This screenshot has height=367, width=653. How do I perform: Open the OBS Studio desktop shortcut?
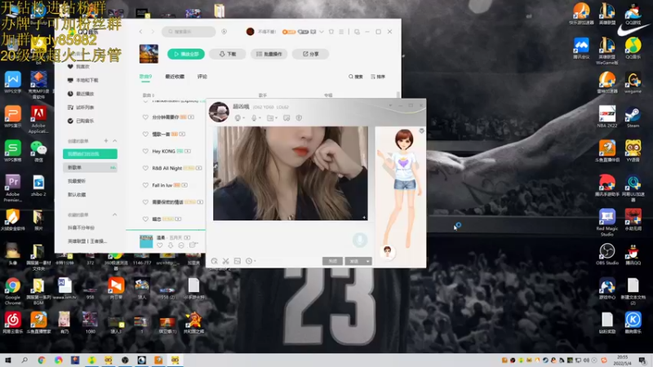coord(607,254)
